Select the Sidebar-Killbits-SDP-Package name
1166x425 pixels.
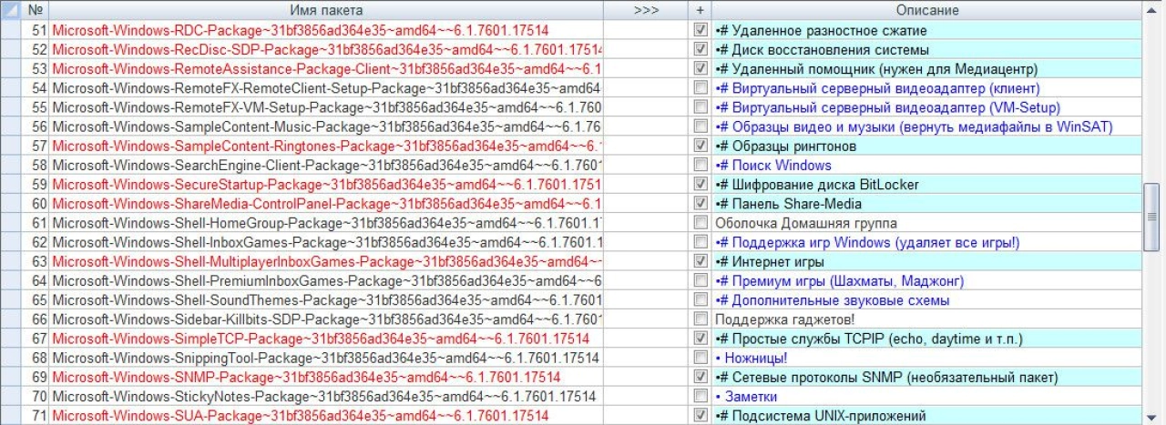tap(326, 319)
